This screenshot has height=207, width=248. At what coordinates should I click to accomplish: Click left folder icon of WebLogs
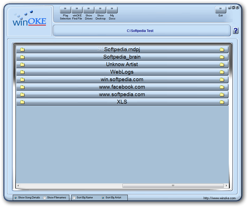(23, 72)
